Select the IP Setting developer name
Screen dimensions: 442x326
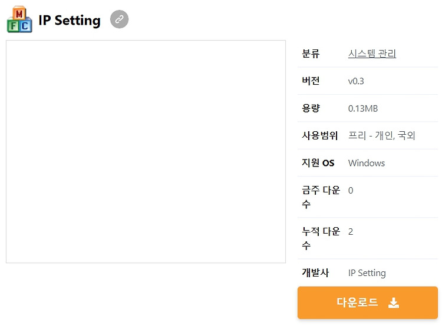click(367, 273)
